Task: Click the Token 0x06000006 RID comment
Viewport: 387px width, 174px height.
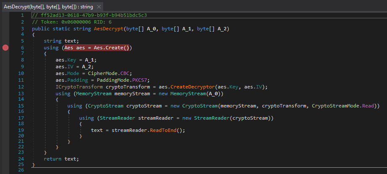Action: click(72, 22)
